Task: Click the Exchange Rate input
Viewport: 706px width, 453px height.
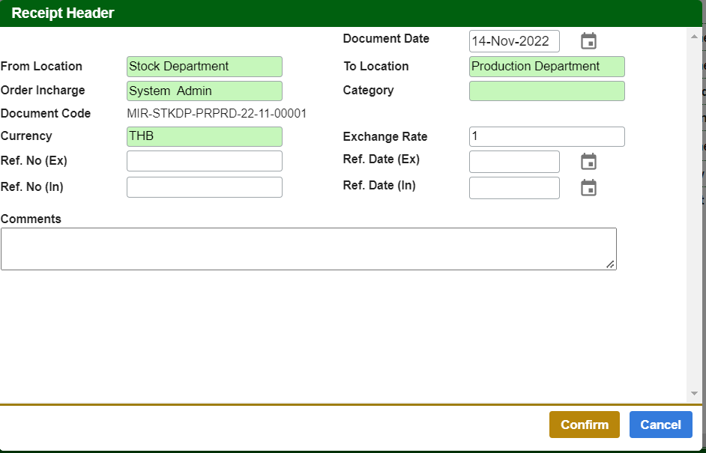Action: (546, 137)
